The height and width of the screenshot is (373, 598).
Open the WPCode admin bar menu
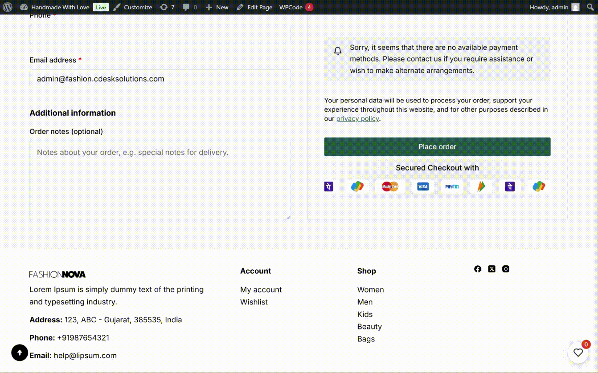[x=296, y=7]
